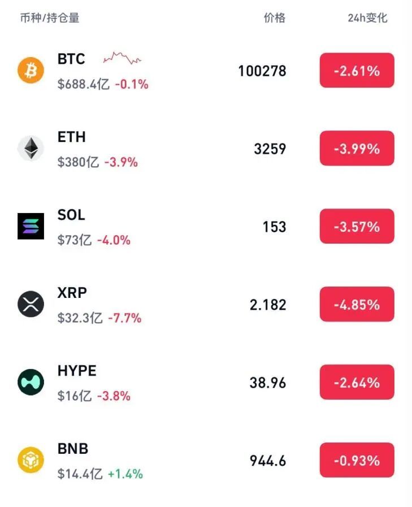Click the XRP logo icon
The width and height of the screenshot is (412, 507).
coord(31,304)
